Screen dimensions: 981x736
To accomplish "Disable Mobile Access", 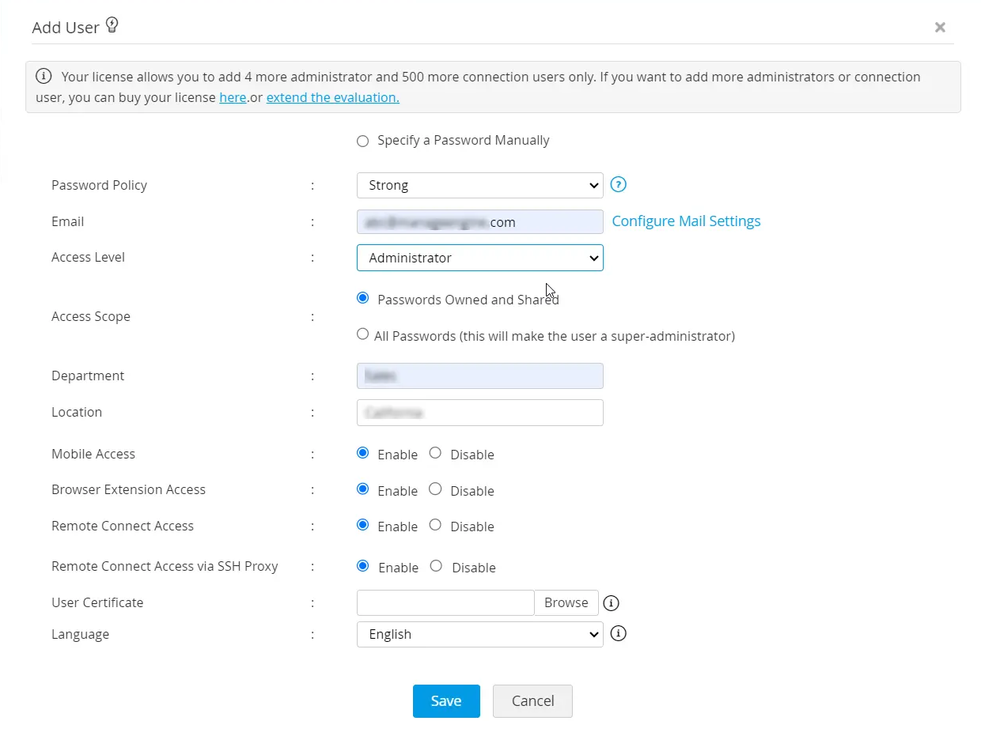I will 435,453.
